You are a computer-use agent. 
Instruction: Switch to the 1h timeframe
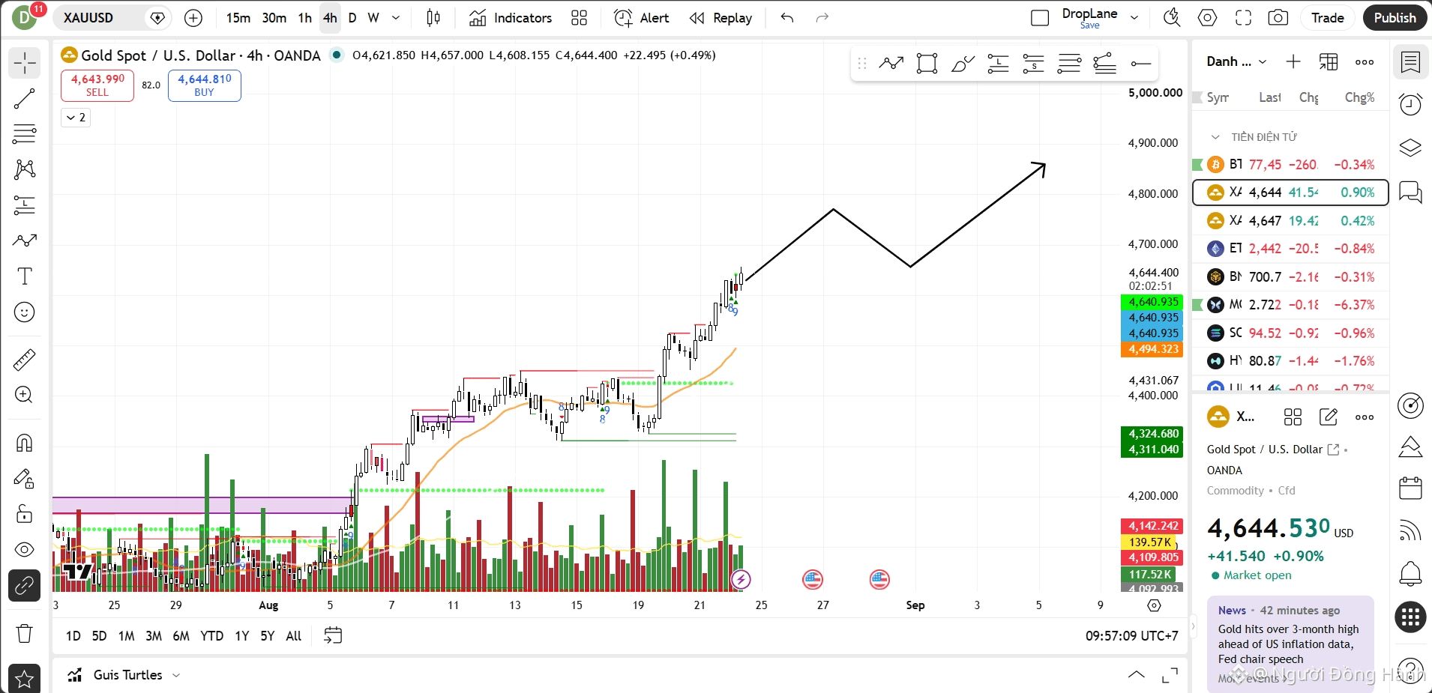(305, 18)
